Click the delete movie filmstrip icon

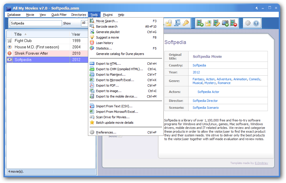coord(234,23)
